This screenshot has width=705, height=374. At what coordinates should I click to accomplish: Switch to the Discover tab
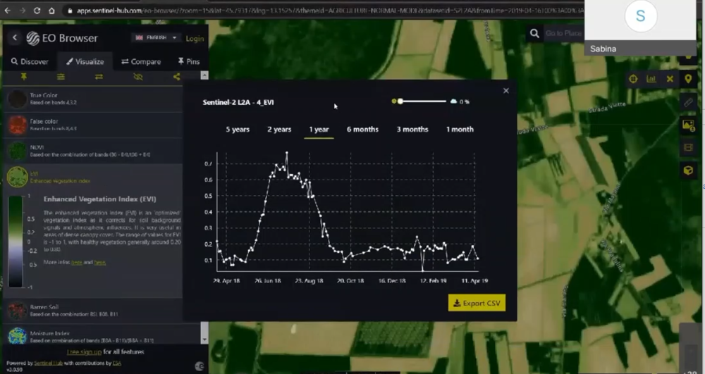coord(30,61)
